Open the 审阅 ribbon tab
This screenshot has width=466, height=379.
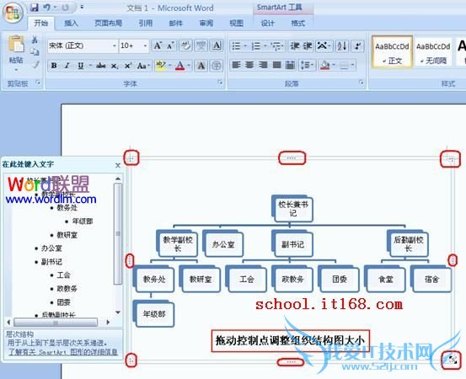pos(206,24)
